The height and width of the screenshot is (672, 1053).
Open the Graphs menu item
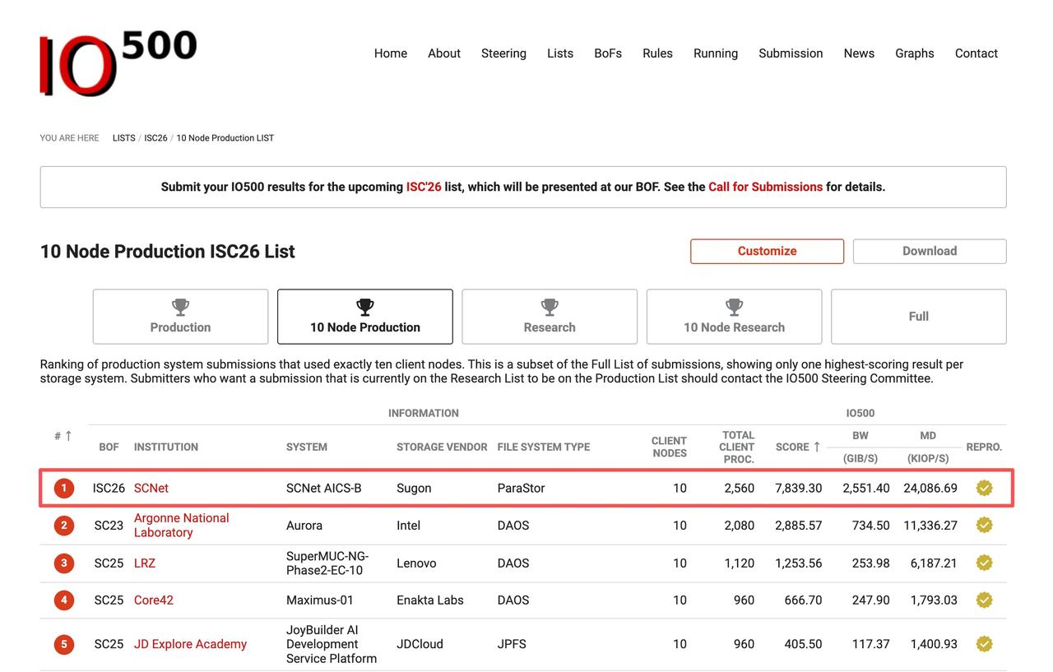click(915, 53)
